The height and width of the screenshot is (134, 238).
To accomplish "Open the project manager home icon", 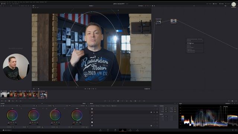I will [233, 130].
